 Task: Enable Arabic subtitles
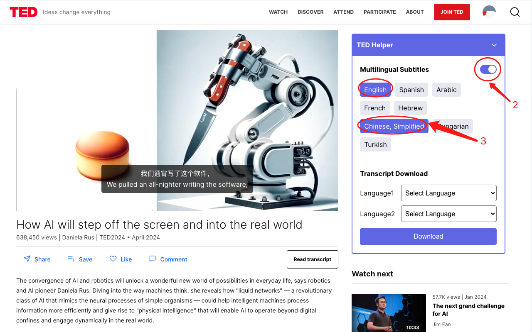pos(446,90)
